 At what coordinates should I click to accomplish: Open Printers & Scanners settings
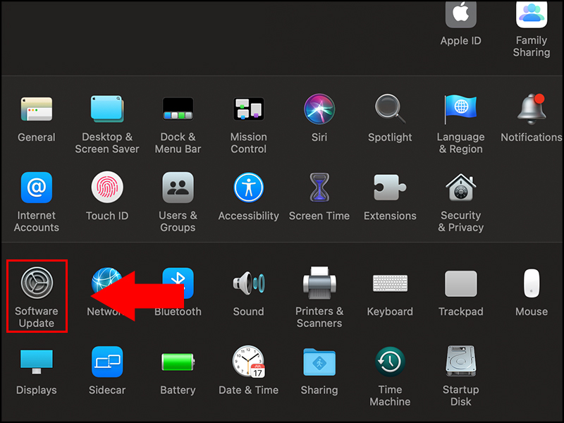pos(319,282)
